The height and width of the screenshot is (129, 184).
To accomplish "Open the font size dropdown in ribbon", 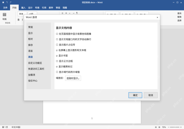I will (x=32, y=14).
